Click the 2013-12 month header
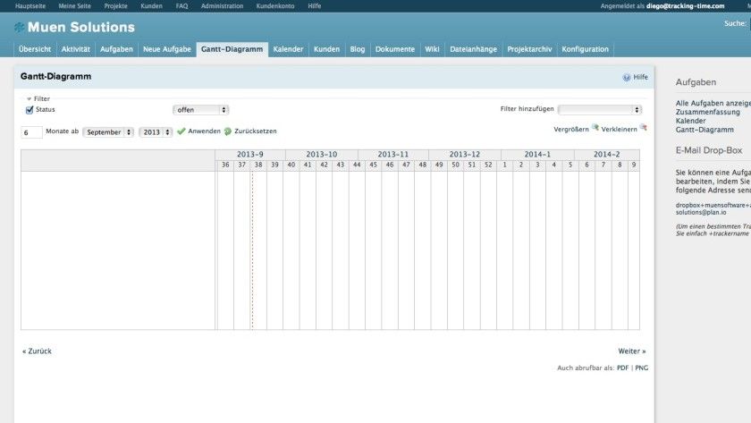This screenshot has height=423, width=751. pos(465,155)
